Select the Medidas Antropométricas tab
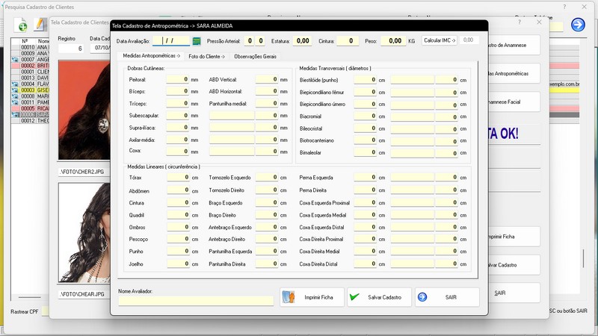This screenshot has height=336, width=598. tap(151, 55)
